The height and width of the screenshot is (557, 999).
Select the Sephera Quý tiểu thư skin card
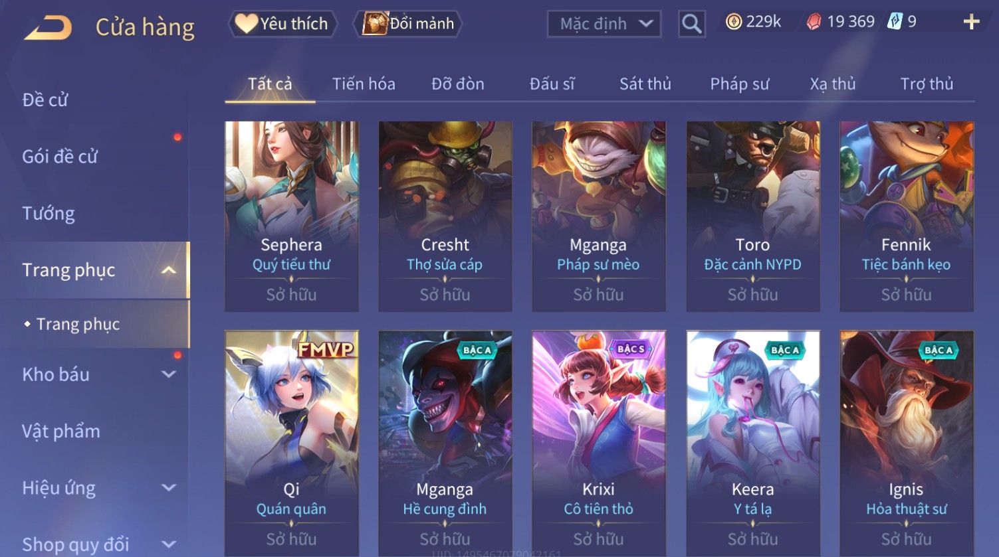pos(292,216)
